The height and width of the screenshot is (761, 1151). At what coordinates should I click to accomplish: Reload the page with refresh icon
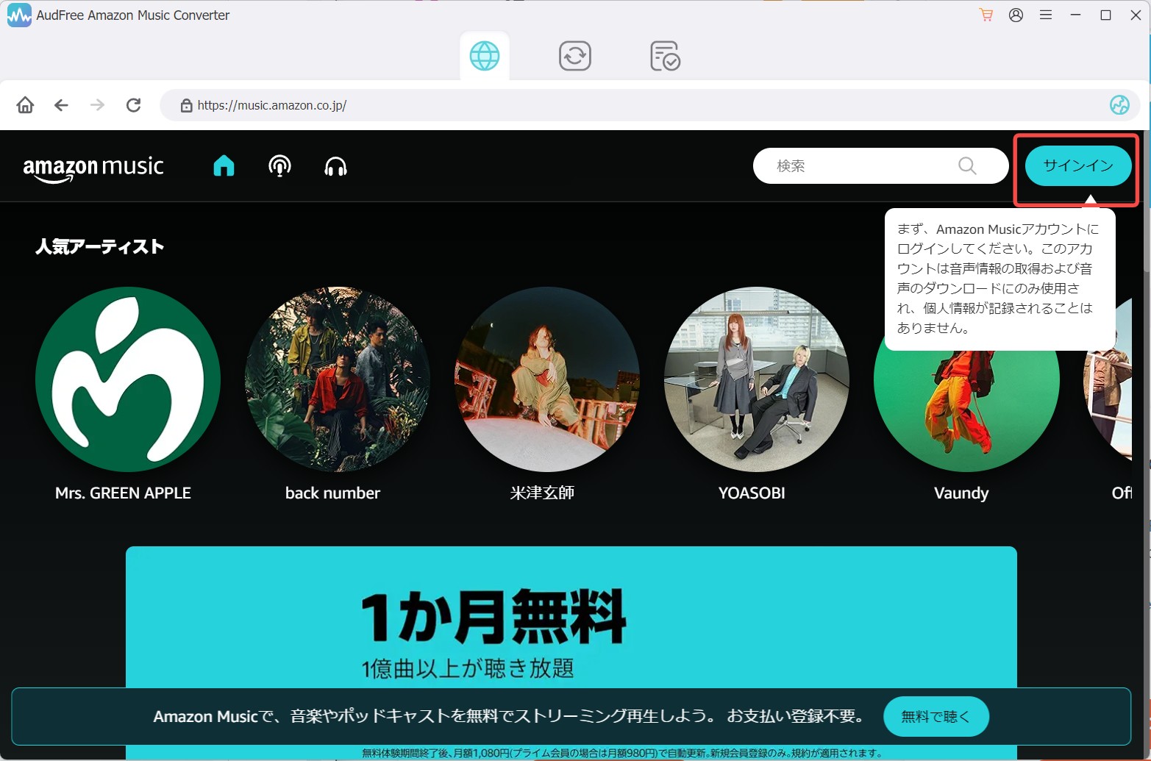click(133, 105)
